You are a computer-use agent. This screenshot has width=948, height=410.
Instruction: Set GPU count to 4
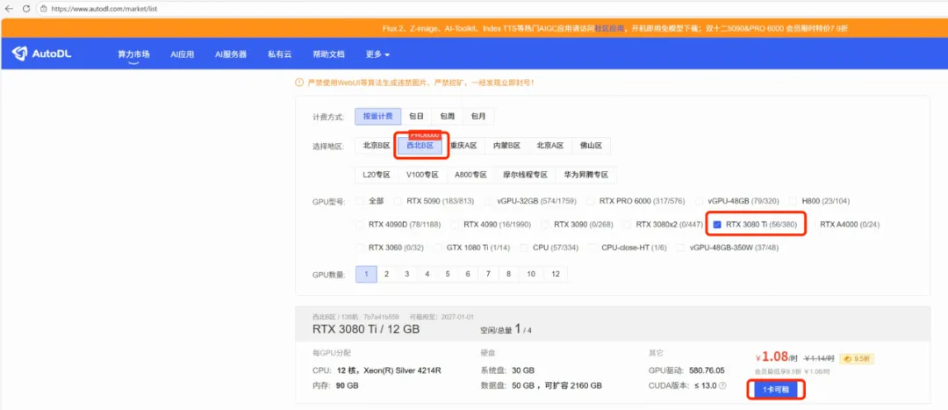[427, 274]
